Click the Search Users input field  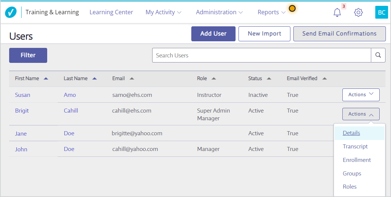point(262,55)
